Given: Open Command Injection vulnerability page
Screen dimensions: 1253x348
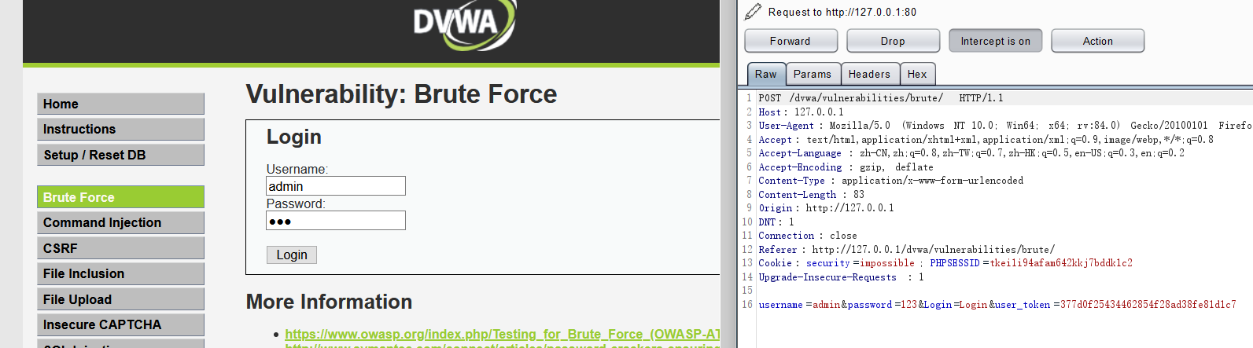Looking at the screenshot, I should coord(120,222).
